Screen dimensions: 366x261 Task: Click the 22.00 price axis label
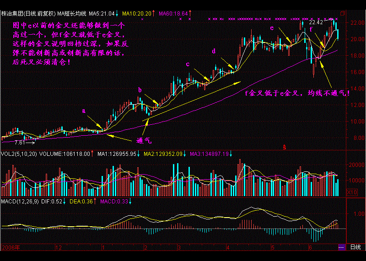pos(357,22)
